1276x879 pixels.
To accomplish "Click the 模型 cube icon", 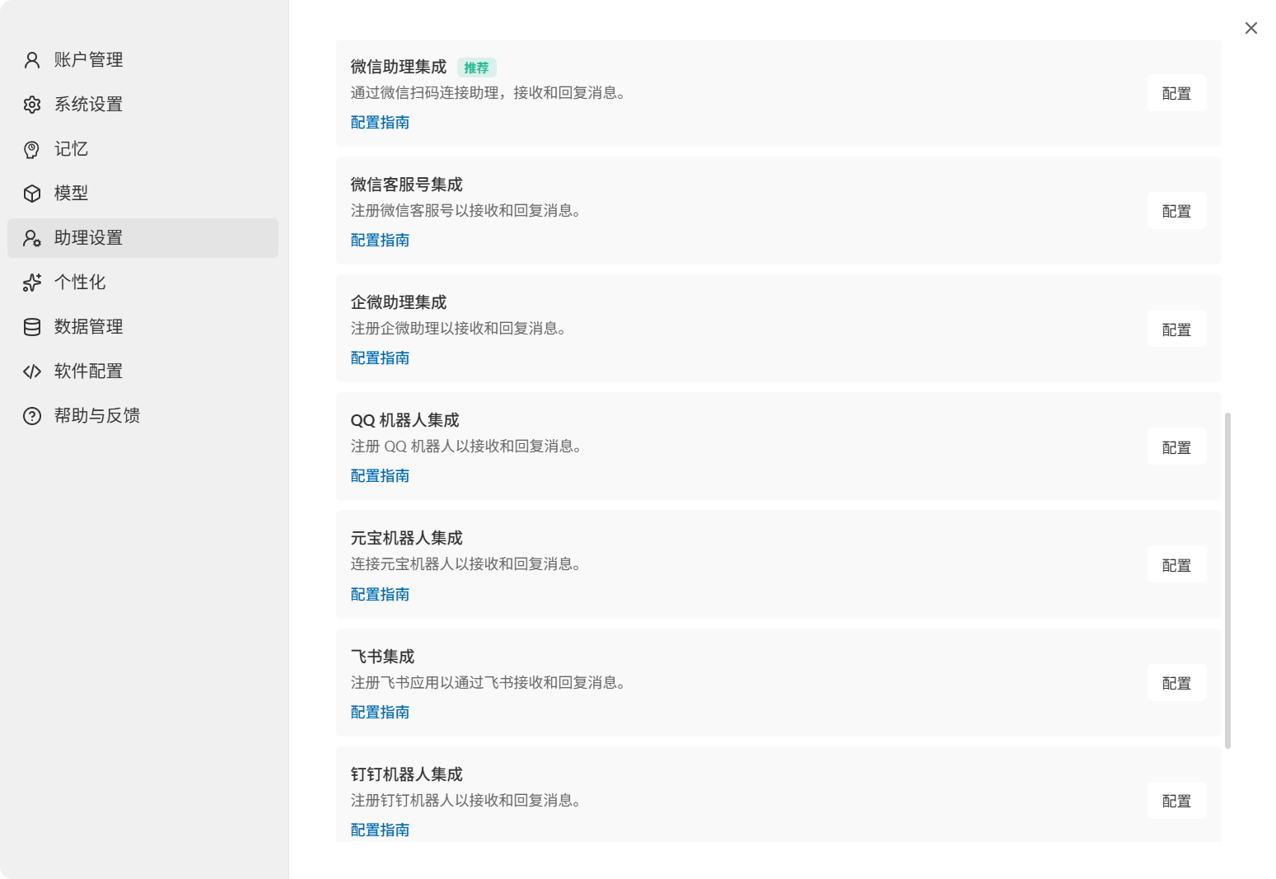I will click(32, 194).
